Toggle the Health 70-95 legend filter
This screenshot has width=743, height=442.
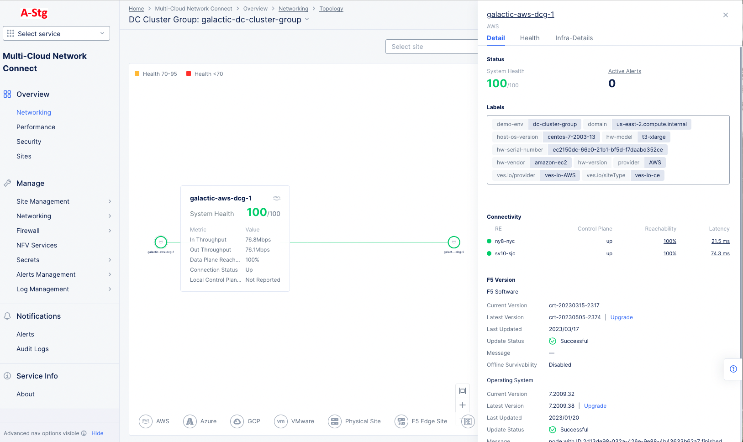pyautogui.click(x=156, y=74)
